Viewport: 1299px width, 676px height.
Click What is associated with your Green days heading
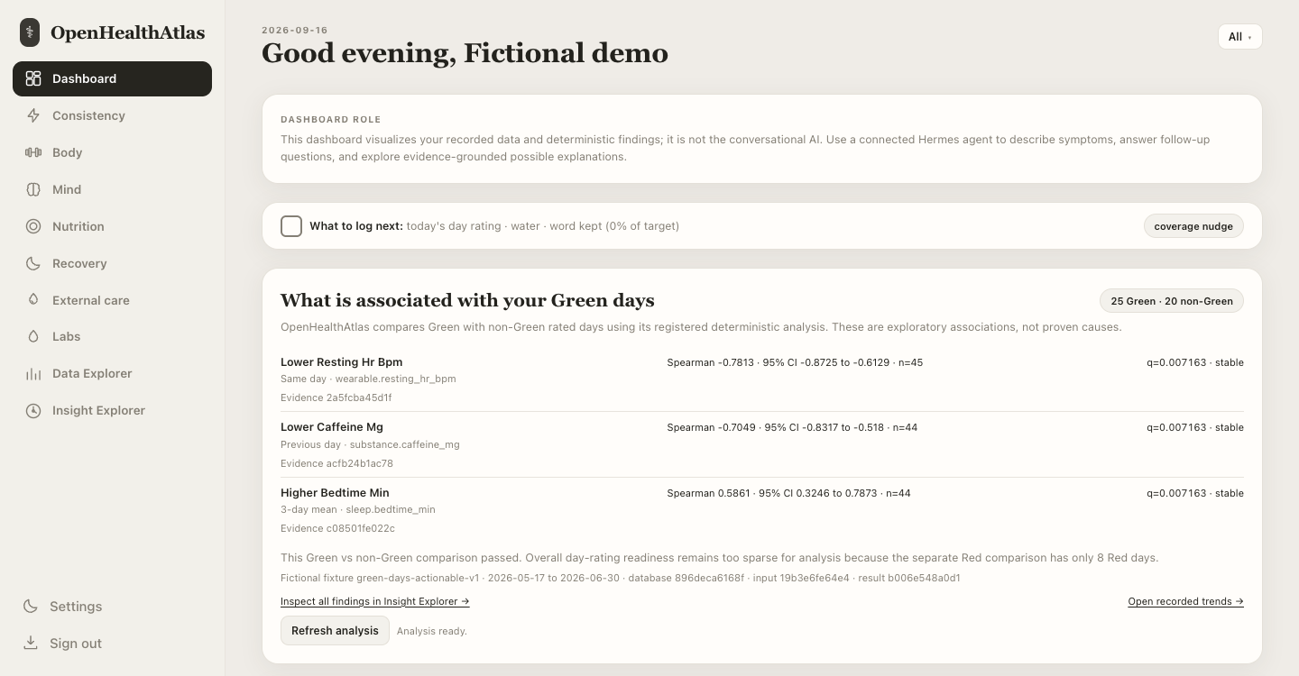click(x=467, y=300)
